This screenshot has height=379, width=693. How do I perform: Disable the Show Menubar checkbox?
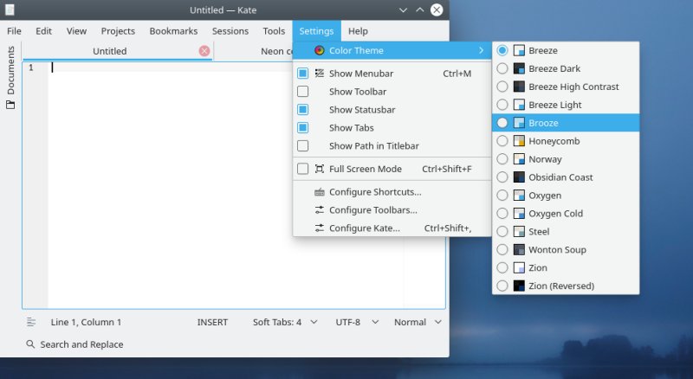click(303, 74)
